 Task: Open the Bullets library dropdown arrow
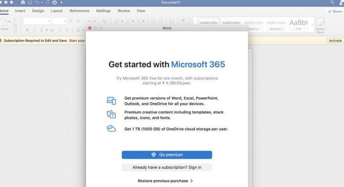[x=122, y=22]
